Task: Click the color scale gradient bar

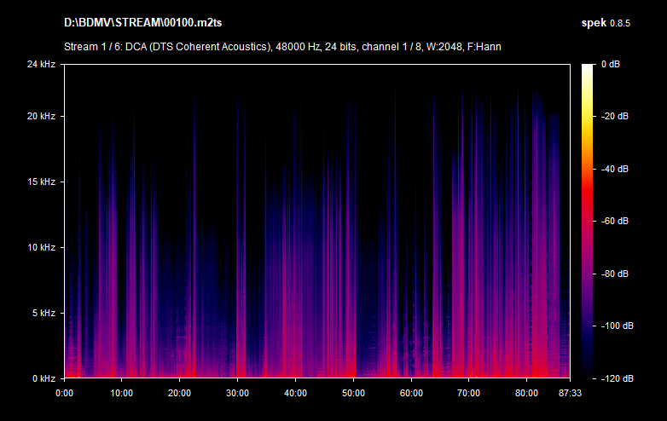Action: tap(589, 221)
